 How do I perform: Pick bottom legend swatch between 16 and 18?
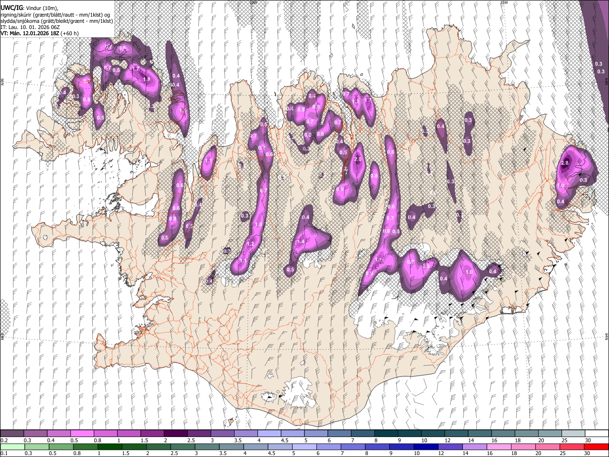pyautogui.click(x=499, y=447)
